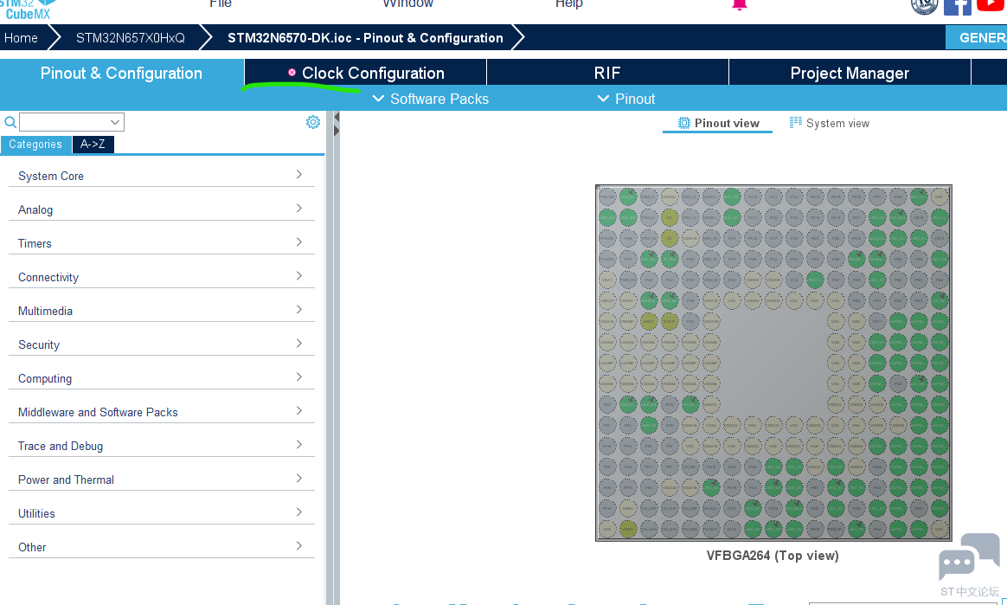1007x605 pixels.
Task: Open the File menu
Action: tap(221, 3)
